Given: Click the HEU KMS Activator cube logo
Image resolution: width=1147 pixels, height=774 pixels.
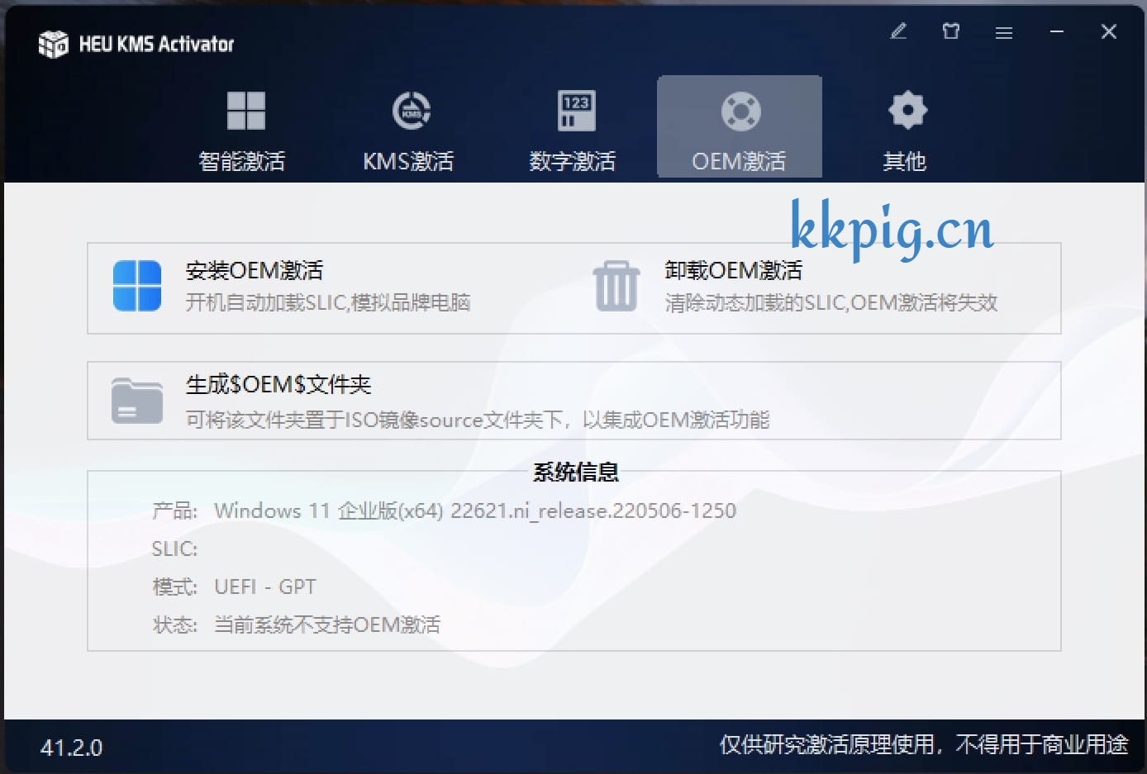Looking at the screenshot, I should [x=54, y=44].
